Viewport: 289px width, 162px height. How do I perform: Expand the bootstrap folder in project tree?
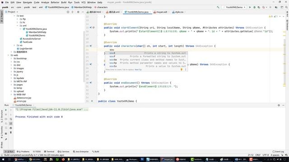11,58
